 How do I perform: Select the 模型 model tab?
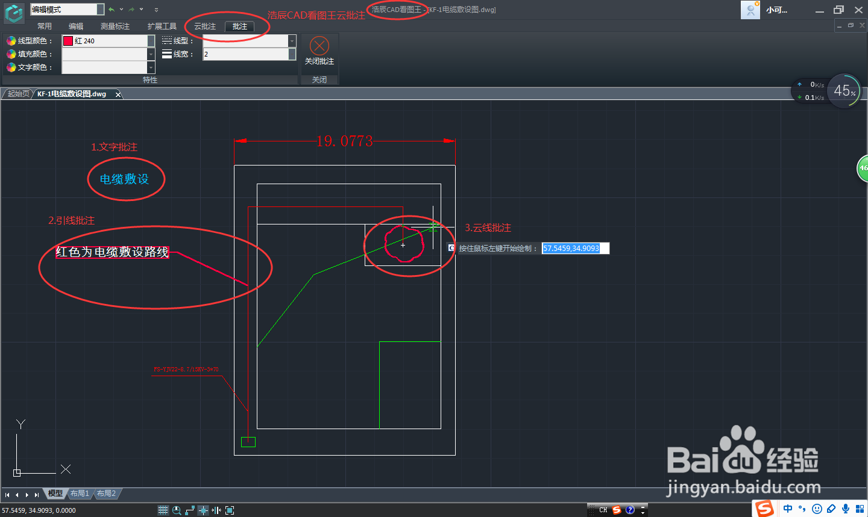coord(55,494)
